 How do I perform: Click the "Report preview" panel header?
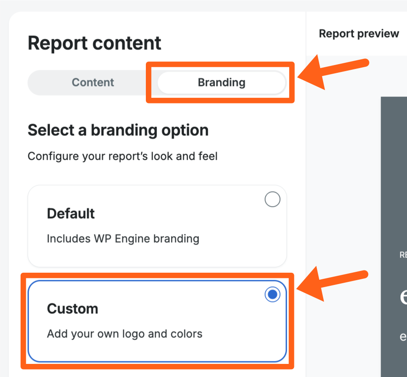[359, 34]
